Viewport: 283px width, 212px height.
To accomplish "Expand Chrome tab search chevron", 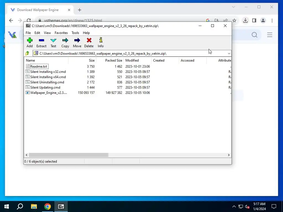I will [233, 7].
